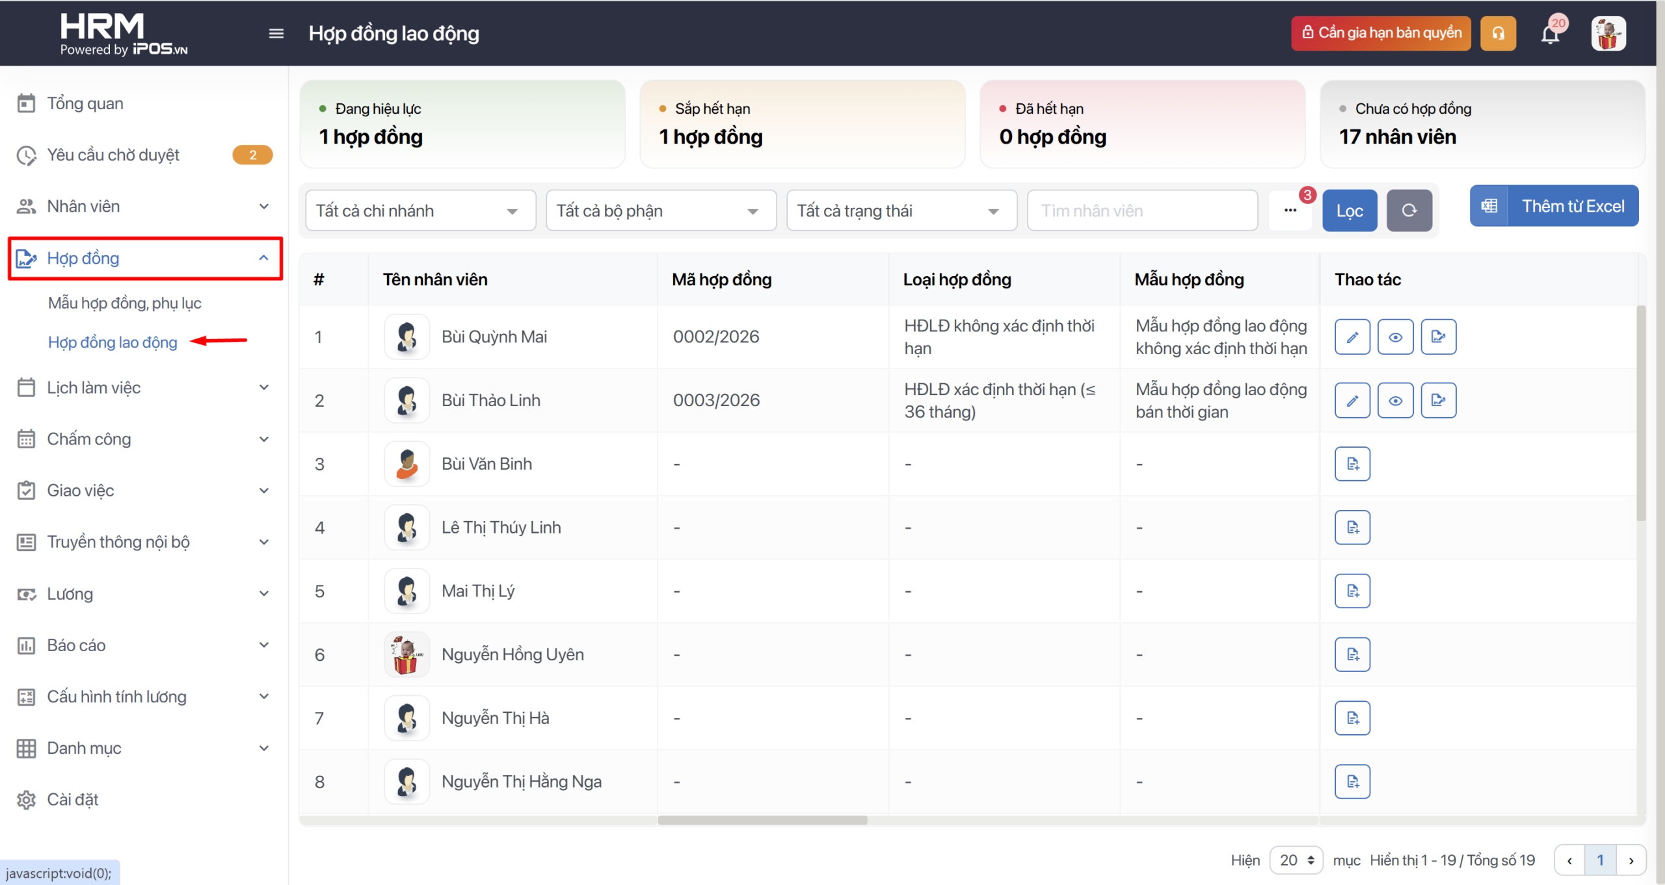Click the Lọc filter button

[1350, 211]
